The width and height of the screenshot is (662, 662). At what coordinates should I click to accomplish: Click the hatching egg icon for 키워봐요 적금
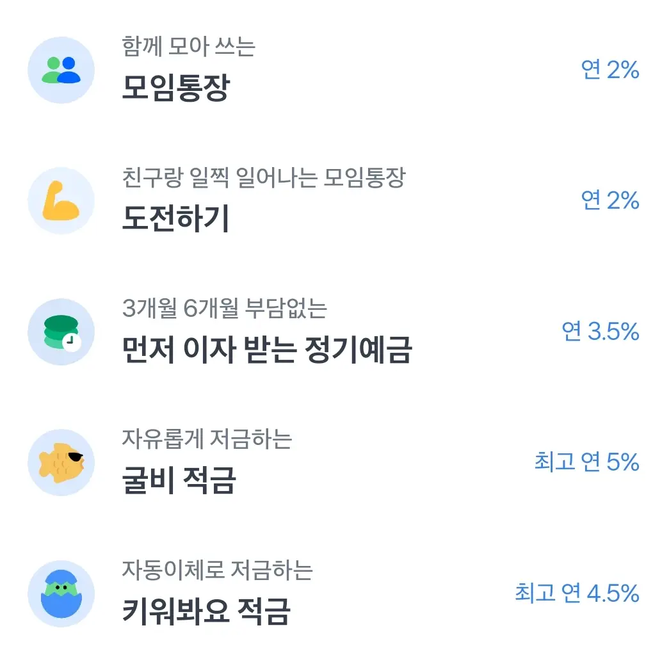pos(61,592)
